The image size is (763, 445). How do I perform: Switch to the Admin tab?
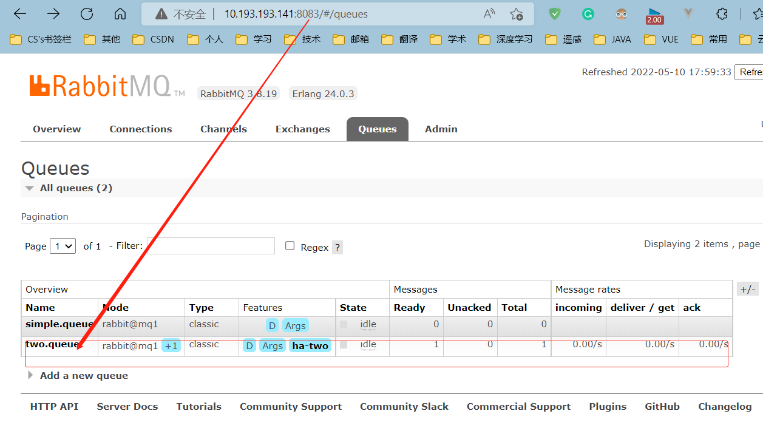click(x=441, y=129)
